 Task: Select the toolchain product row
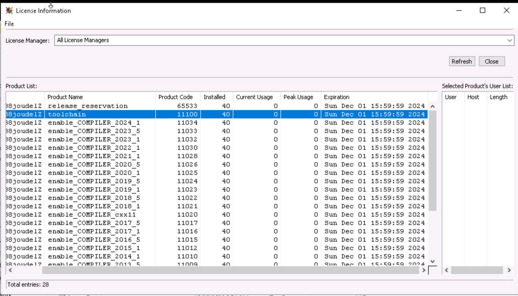click(x=217, y=114)
